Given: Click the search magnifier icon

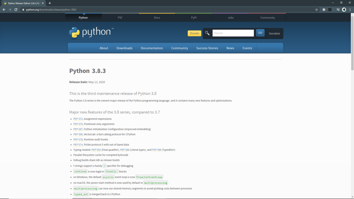Looking at the screenshot, I should [x=207, y=33].
